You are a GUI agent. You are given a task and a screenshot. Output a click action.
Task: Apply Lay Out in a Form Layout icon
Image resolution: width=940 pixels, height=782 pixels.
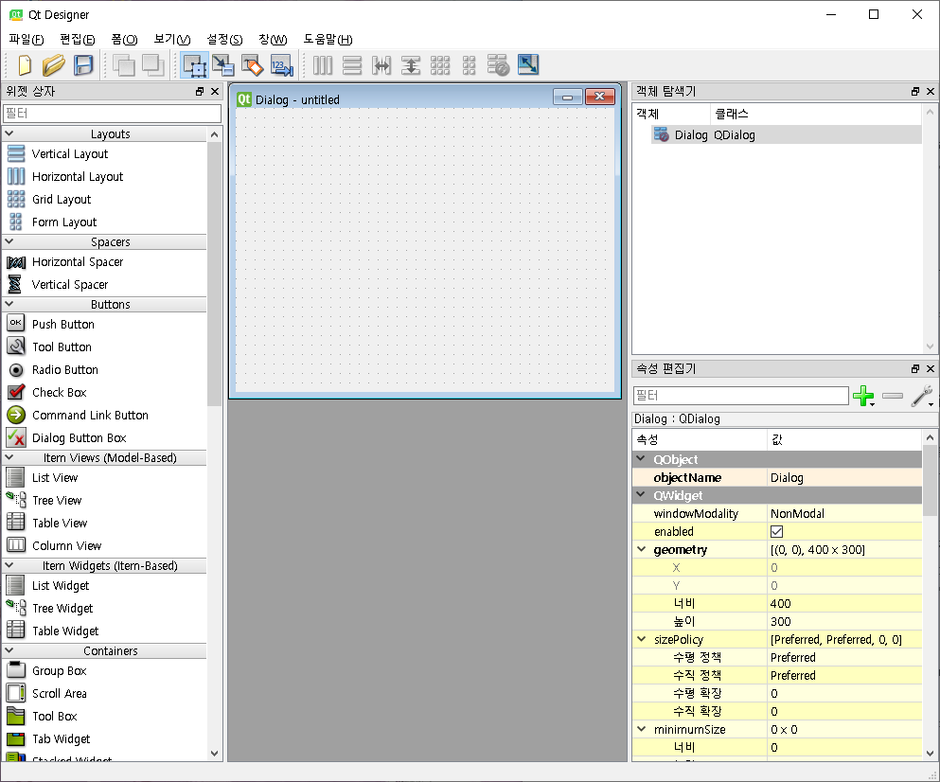(x=470, y=64)
